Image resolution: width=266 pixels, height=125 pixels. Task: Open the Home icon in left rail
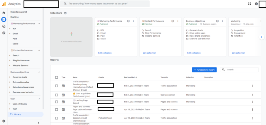click(4, 13)
